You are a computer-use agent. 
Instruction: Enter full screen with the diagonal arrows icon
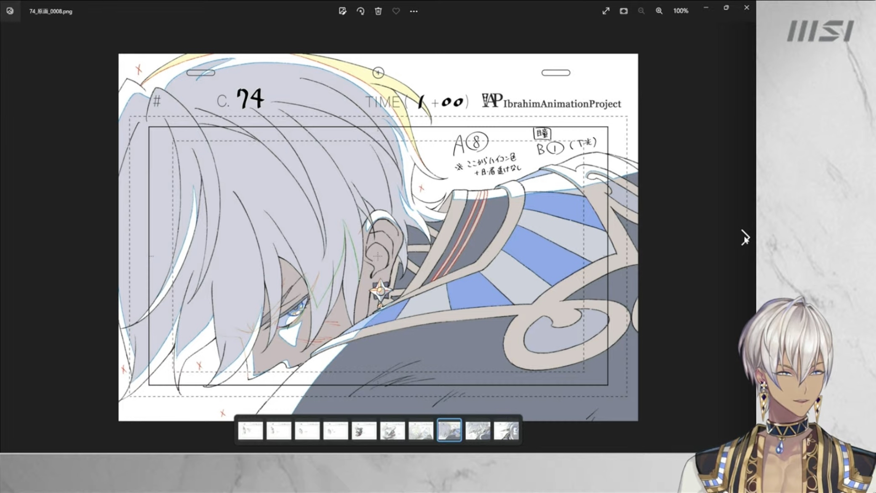click(606, 11)
